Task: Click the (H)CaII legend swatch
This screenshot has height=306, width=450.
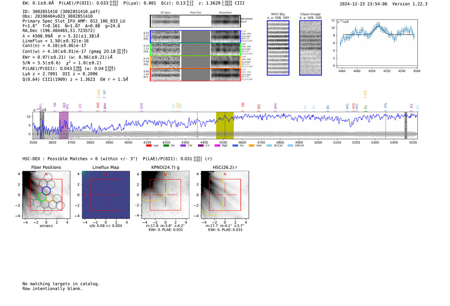Action: (290, 145)
